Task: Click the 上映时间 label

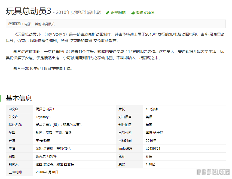Action: click(15, 172)
